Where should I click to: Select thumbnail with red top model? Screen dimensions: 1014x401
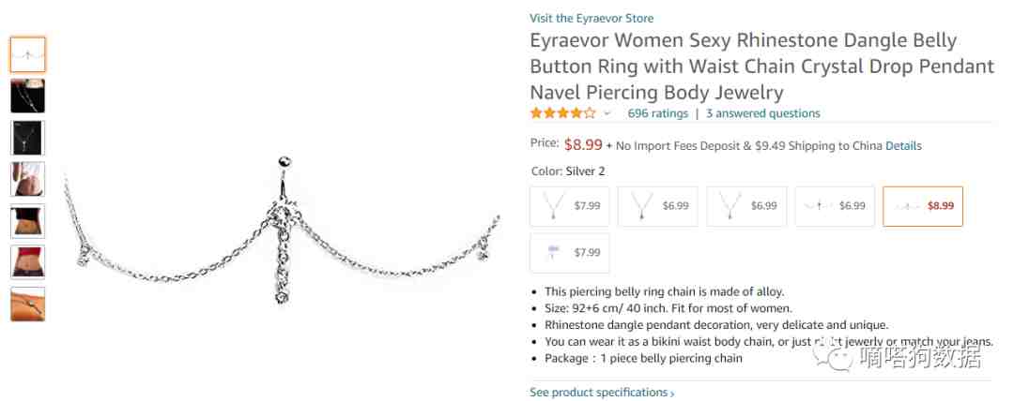click(28, 262)
